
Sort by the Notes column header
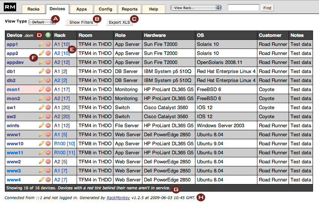[x=297, y=35]
